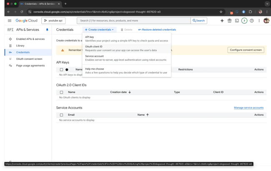
Task: Collapse the Create credentials dropdown
Action: click(x=99, y=30)
